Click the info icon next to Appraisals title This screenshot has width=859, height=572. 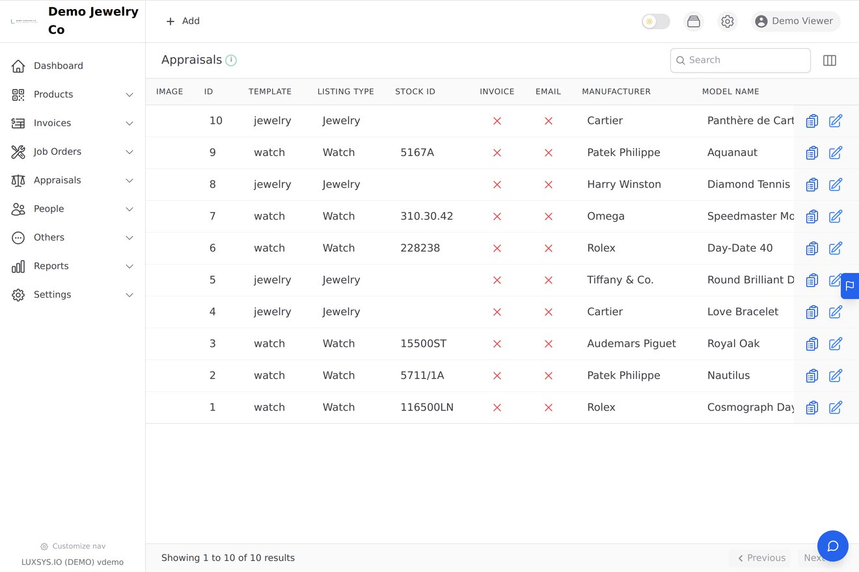tap(231, 60)
